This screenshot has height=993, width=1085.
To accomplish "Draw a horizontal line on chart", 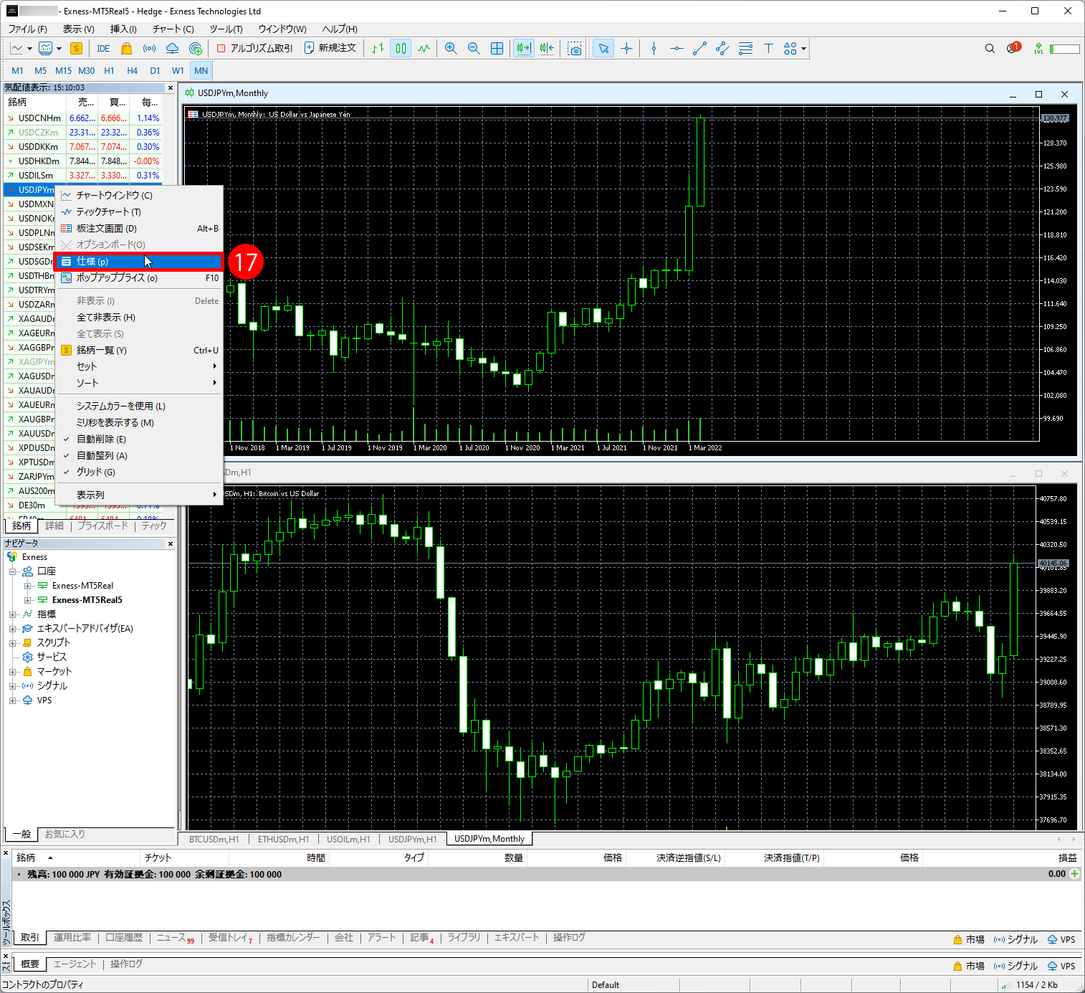I will point(677,49).
